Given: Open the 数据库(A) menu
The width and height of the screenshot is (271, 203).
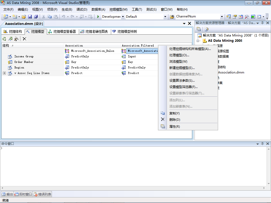Looking at the screenshot, I should click(98, 10).
